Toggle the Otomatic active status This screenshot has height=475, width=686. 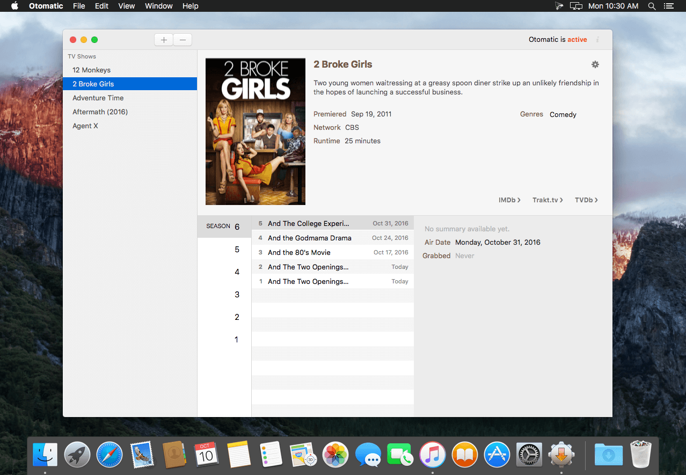577,40
